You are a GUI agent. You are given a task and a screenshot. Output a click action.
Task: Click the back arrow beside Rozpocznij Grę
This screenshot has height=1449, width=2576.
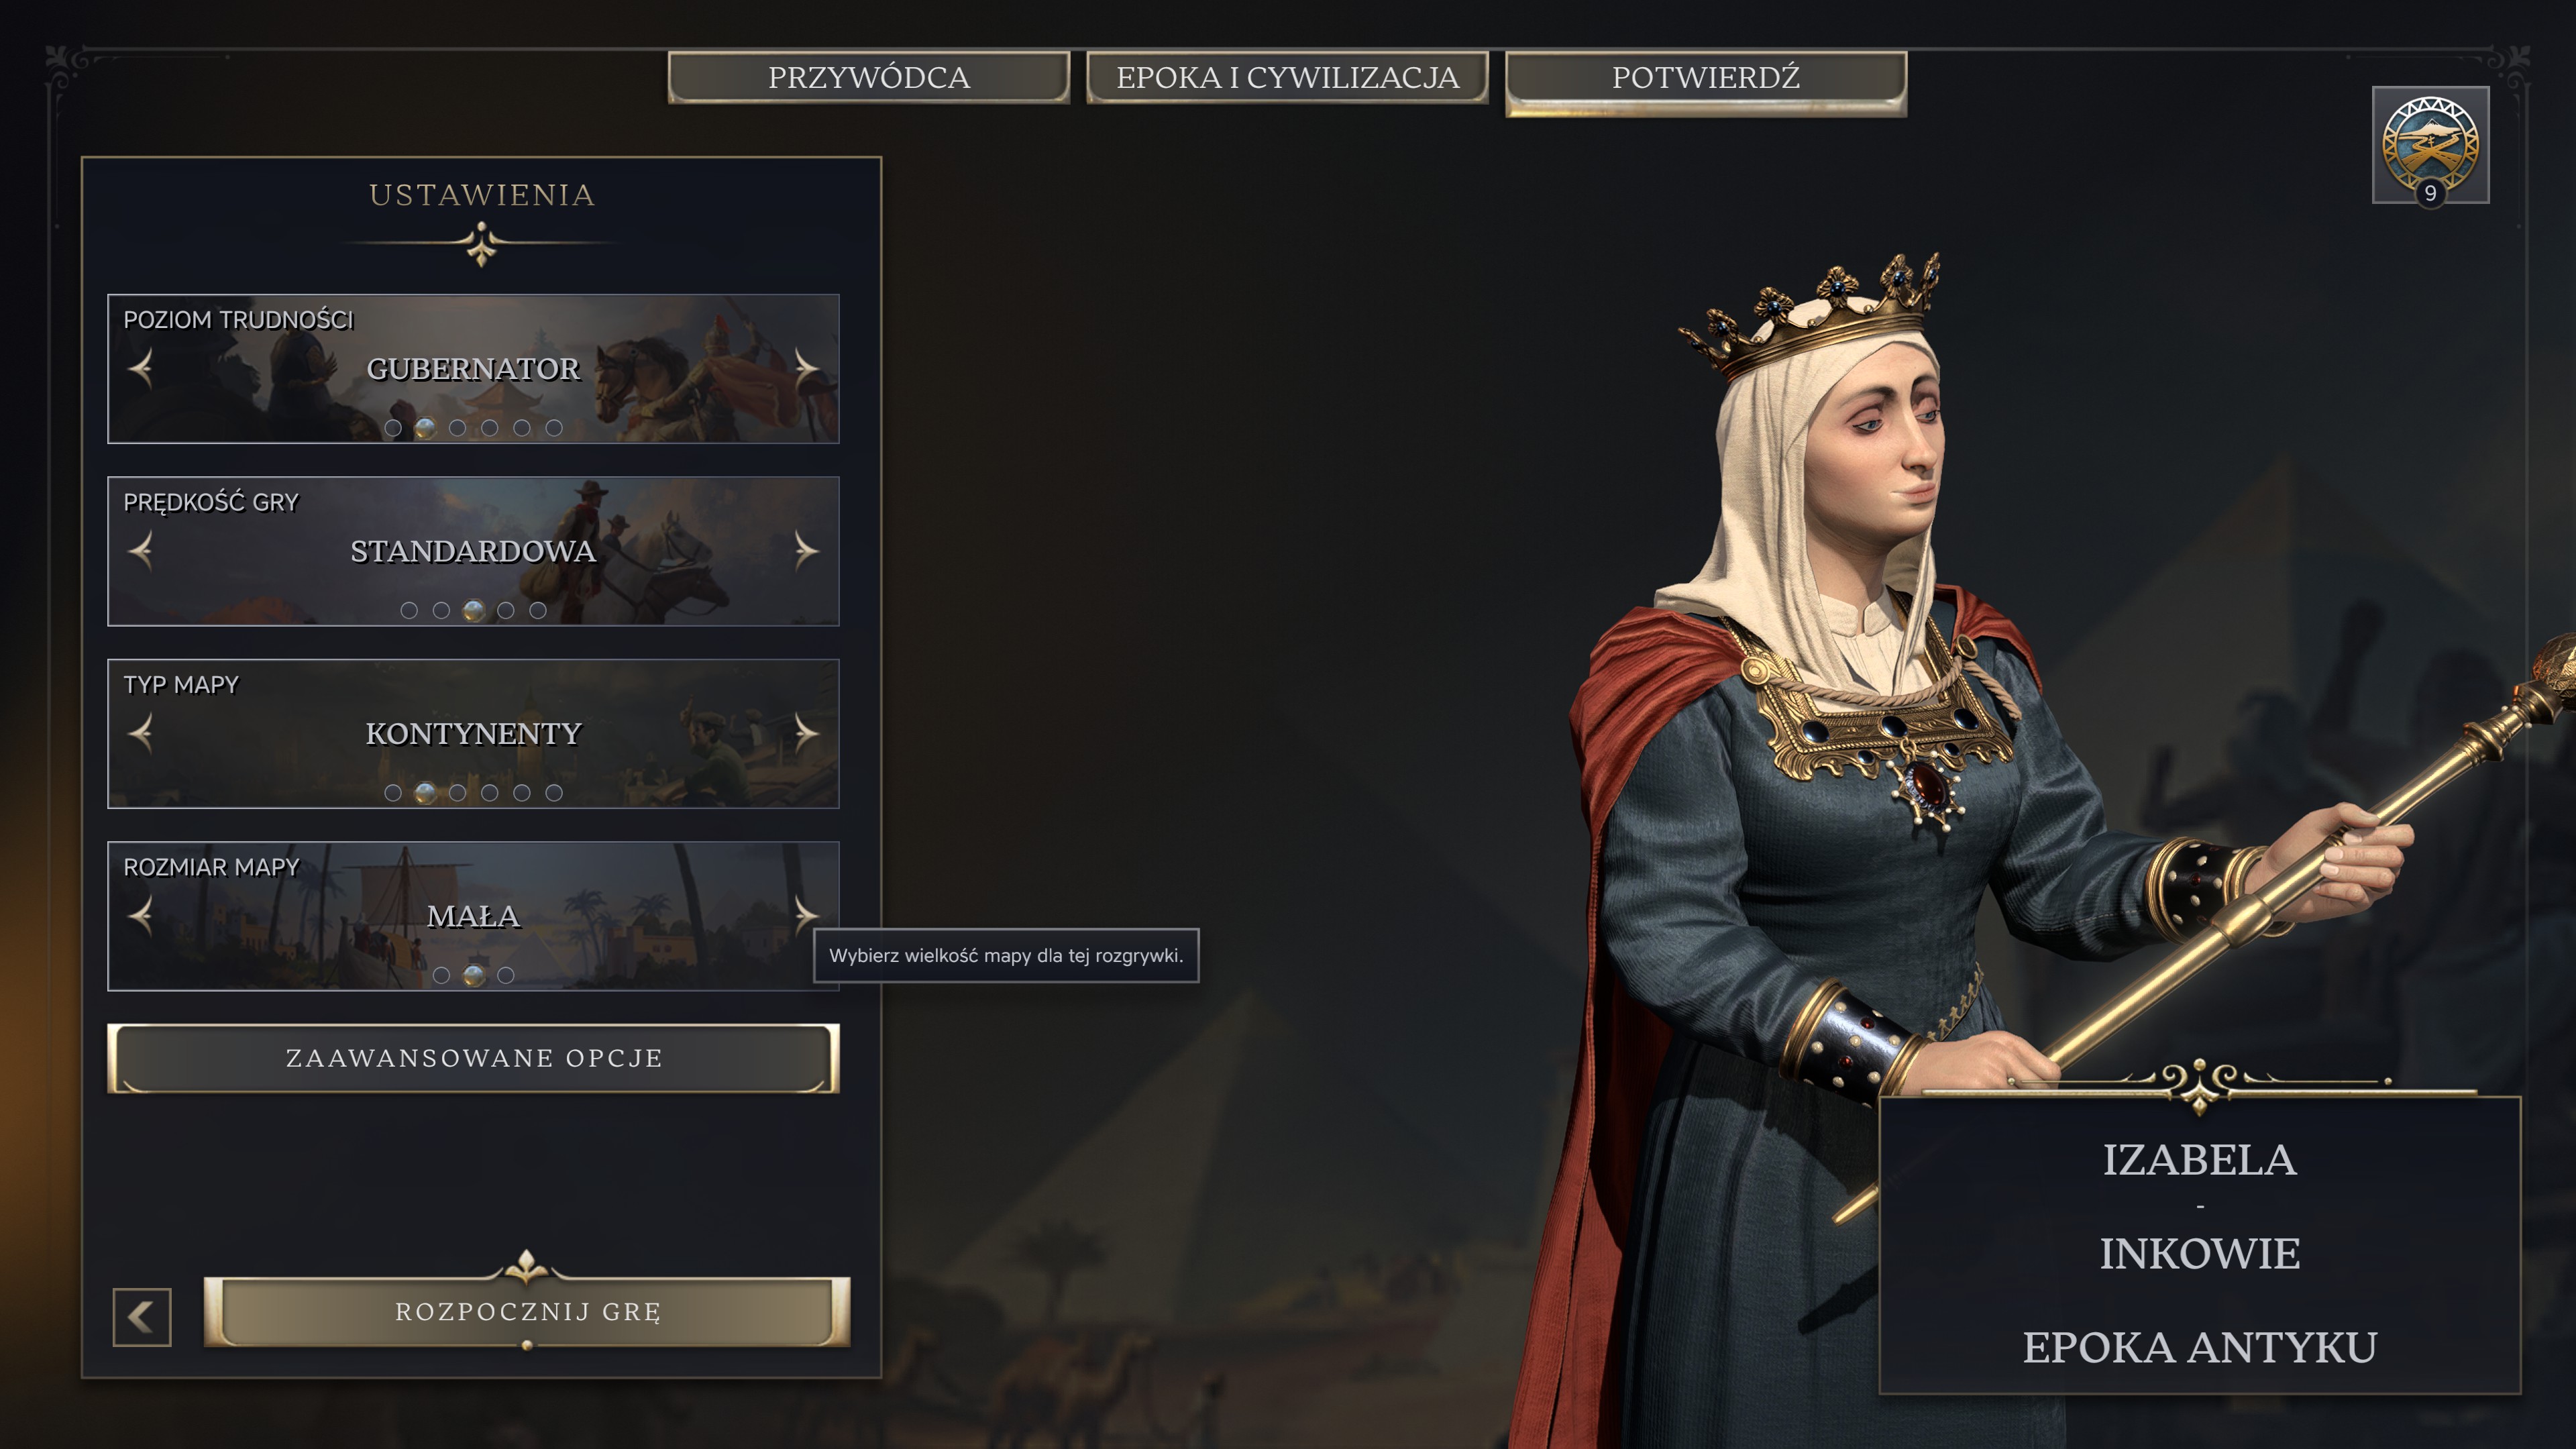[x=142, y=1317]
